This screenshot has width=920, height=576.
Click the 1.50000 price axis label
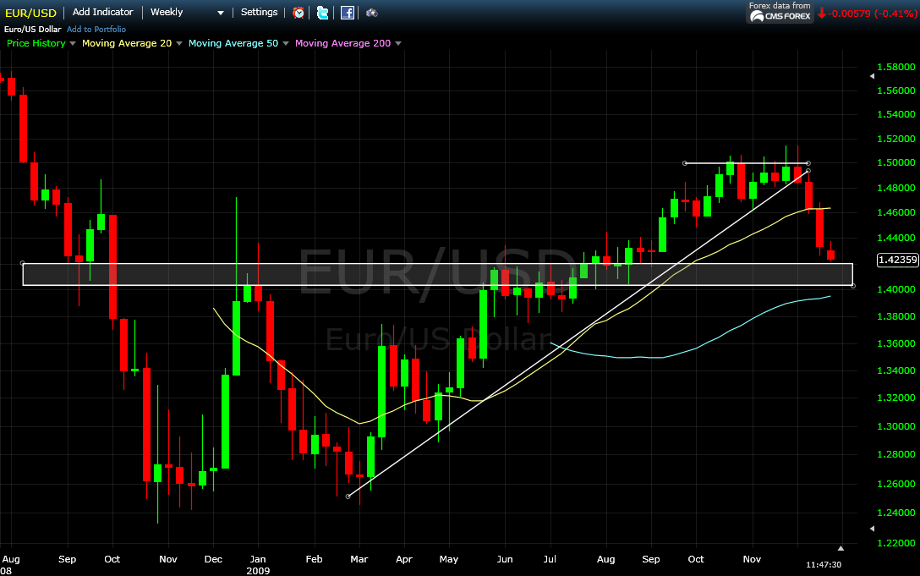coord(896,162)
